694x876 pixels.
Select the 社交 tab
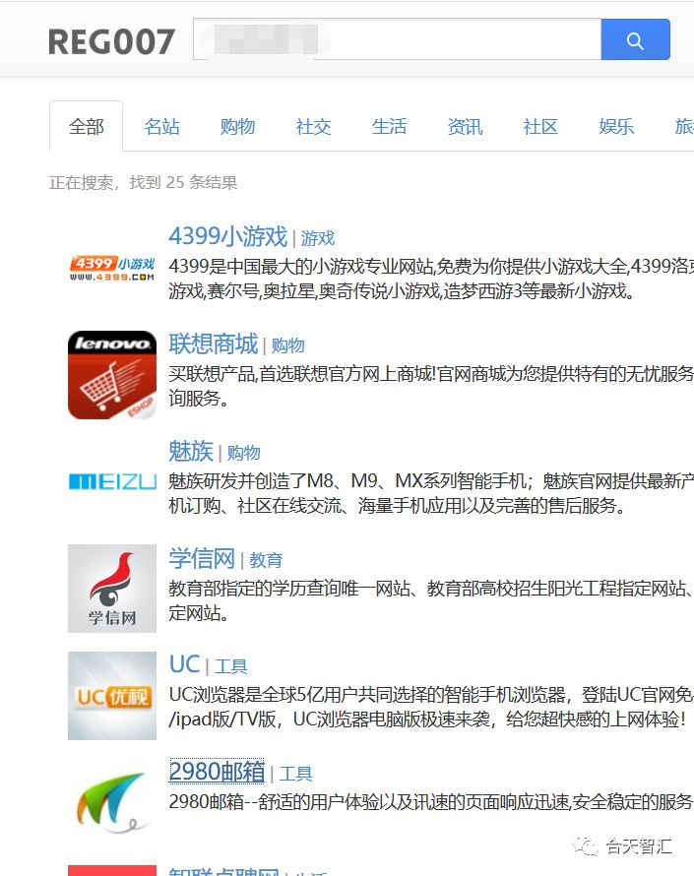(313, 126)
